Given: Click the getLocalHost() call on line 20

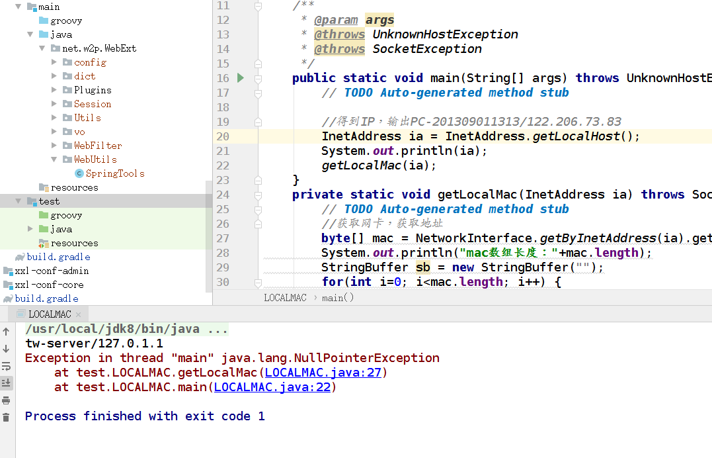Looking at the screenshot, I should pos(582,136).
